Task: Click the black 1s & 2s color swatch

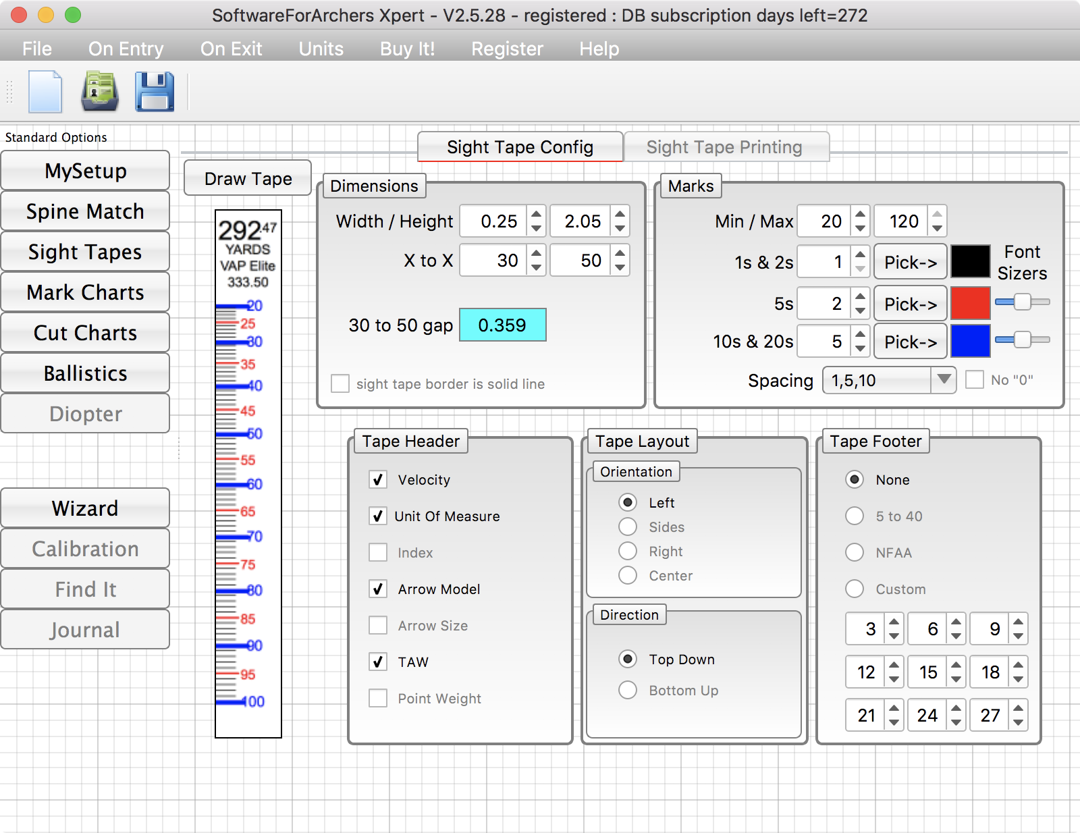Action: pos(971,262)
